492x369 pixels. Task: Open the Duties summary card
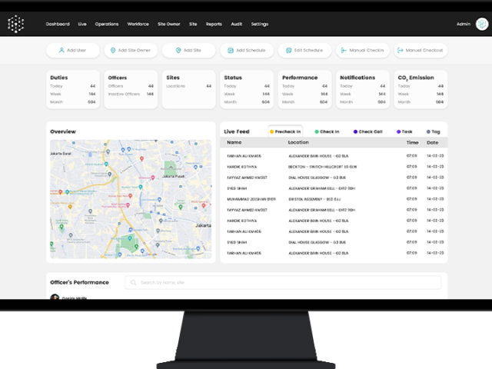[x=73, y=89]
